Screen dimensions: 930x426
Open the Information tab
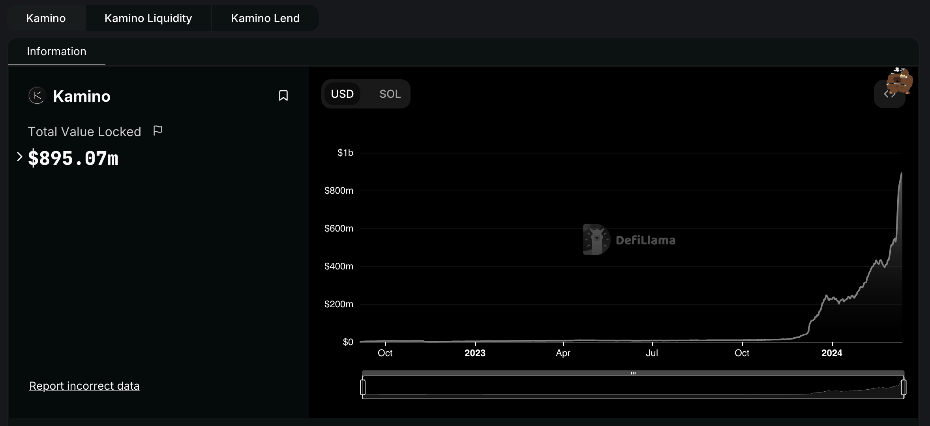(x=56, y=51)
